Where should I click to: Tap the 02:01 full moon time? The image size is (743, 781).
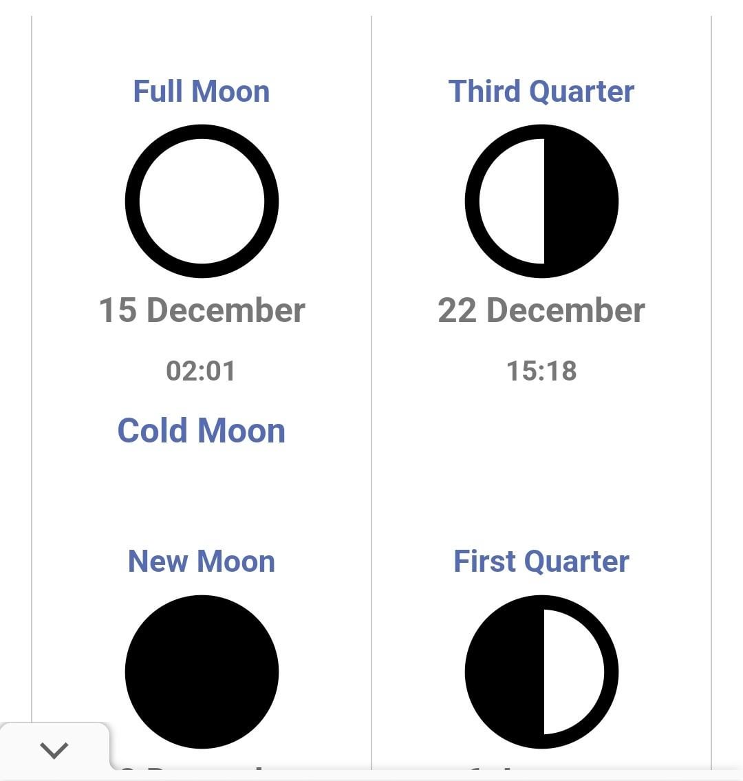201,371
